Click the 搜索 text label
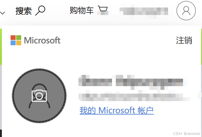202x137 pixels. 24,11
